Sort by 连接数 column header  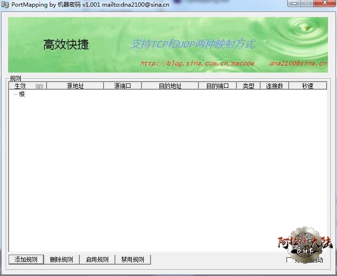[274, 86]
